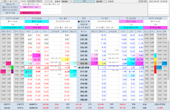
Task: Click magenta put low 1.77
Action: (x=139, y=63)
